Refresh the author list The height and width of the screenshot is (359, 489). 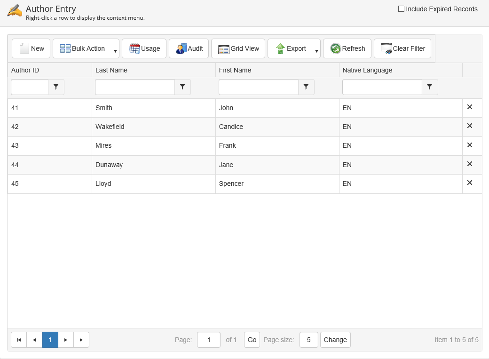(x=347, y=48)
